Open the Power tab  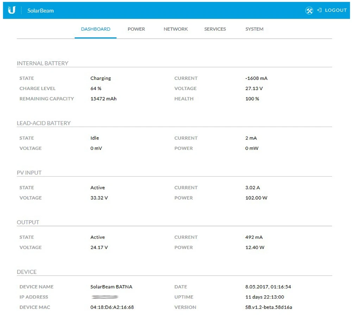click(136, 29)
